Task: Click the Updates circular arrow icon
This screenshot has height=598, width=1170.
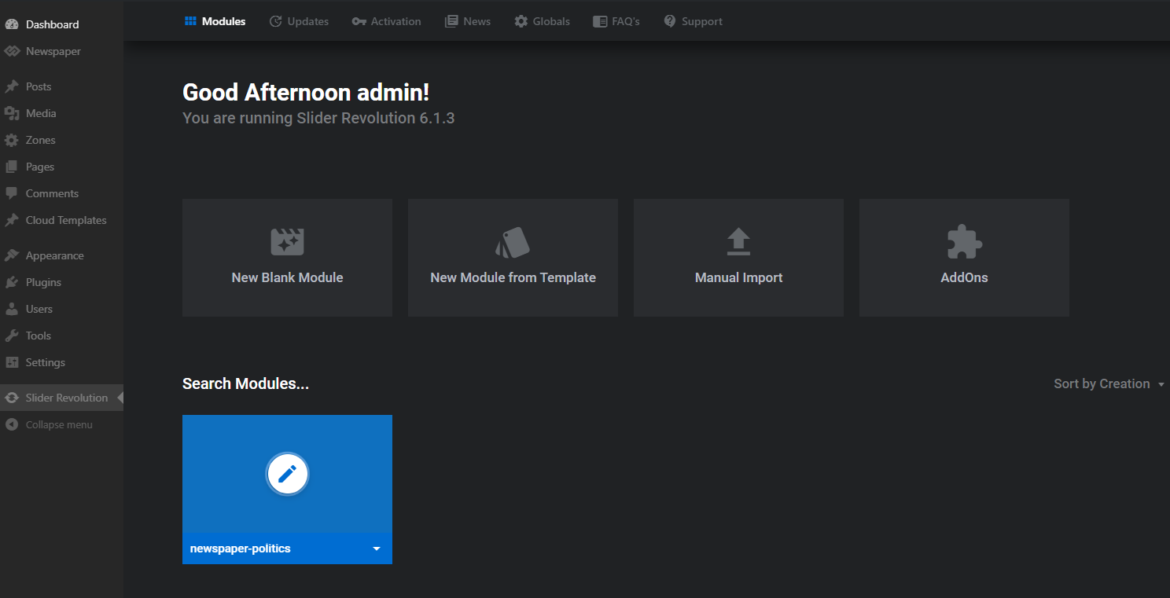Action: 275,21
